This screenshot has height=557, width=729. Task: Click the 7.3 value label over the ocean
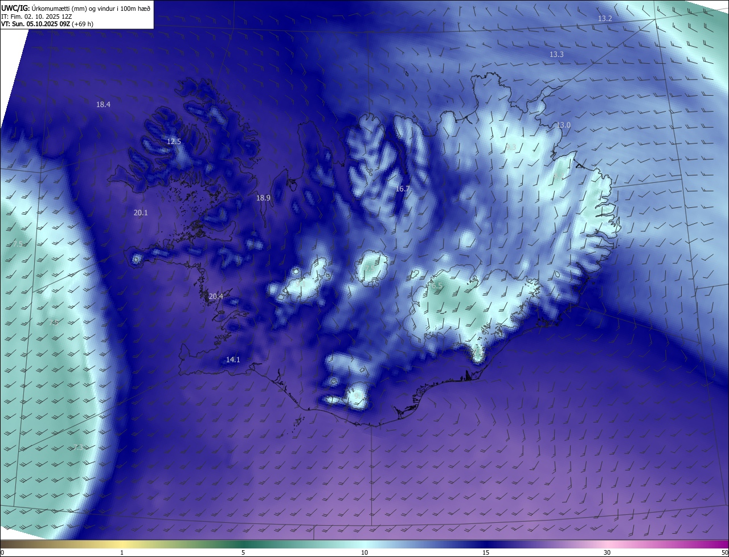pos(79,448)
